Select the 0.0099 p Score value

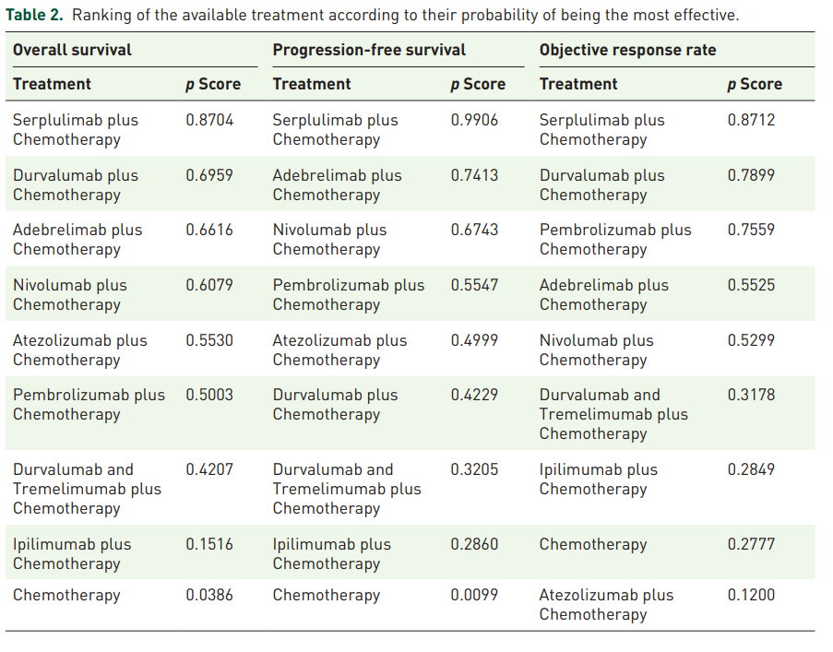coord(474,595)
